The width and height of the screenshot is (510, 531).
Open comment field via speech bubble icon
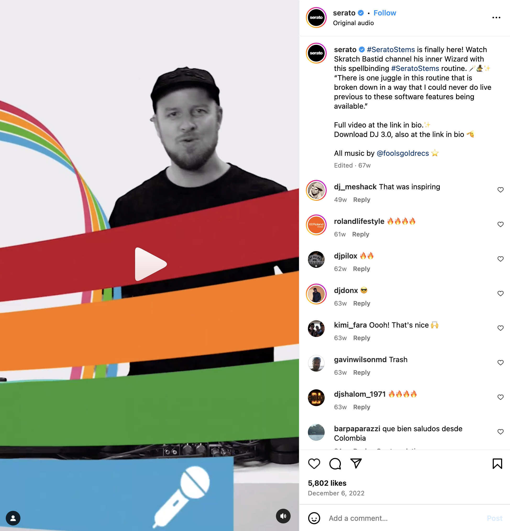coord(335,464)
